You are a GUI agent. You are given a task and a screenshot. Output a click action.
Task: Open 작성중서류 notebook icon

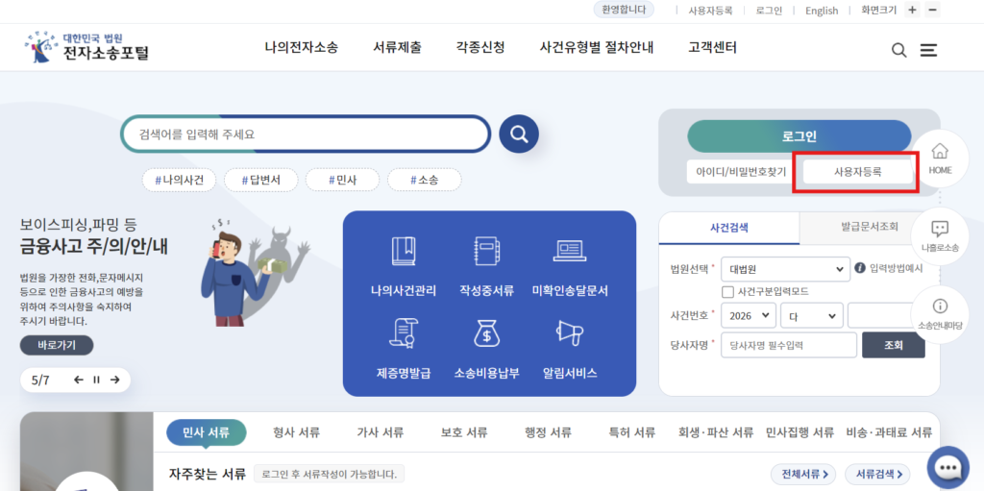pos(486,251)
